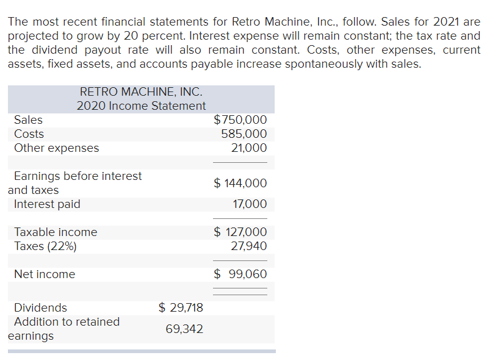
Task: Click the Interest paid label
Action: [x=47, y=204]
